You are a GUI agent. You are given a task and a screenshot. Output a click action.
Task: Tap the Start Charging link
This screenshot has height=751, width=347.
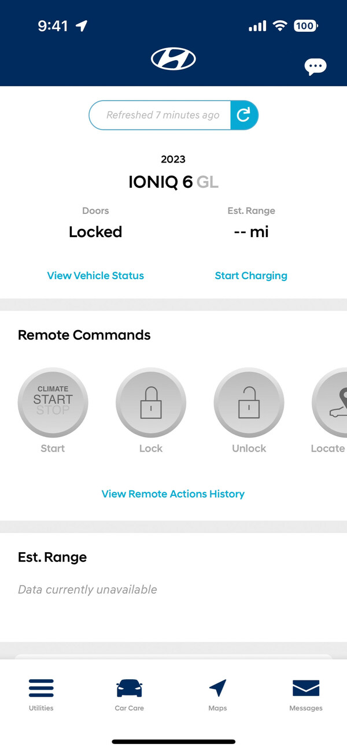point(251,276)
